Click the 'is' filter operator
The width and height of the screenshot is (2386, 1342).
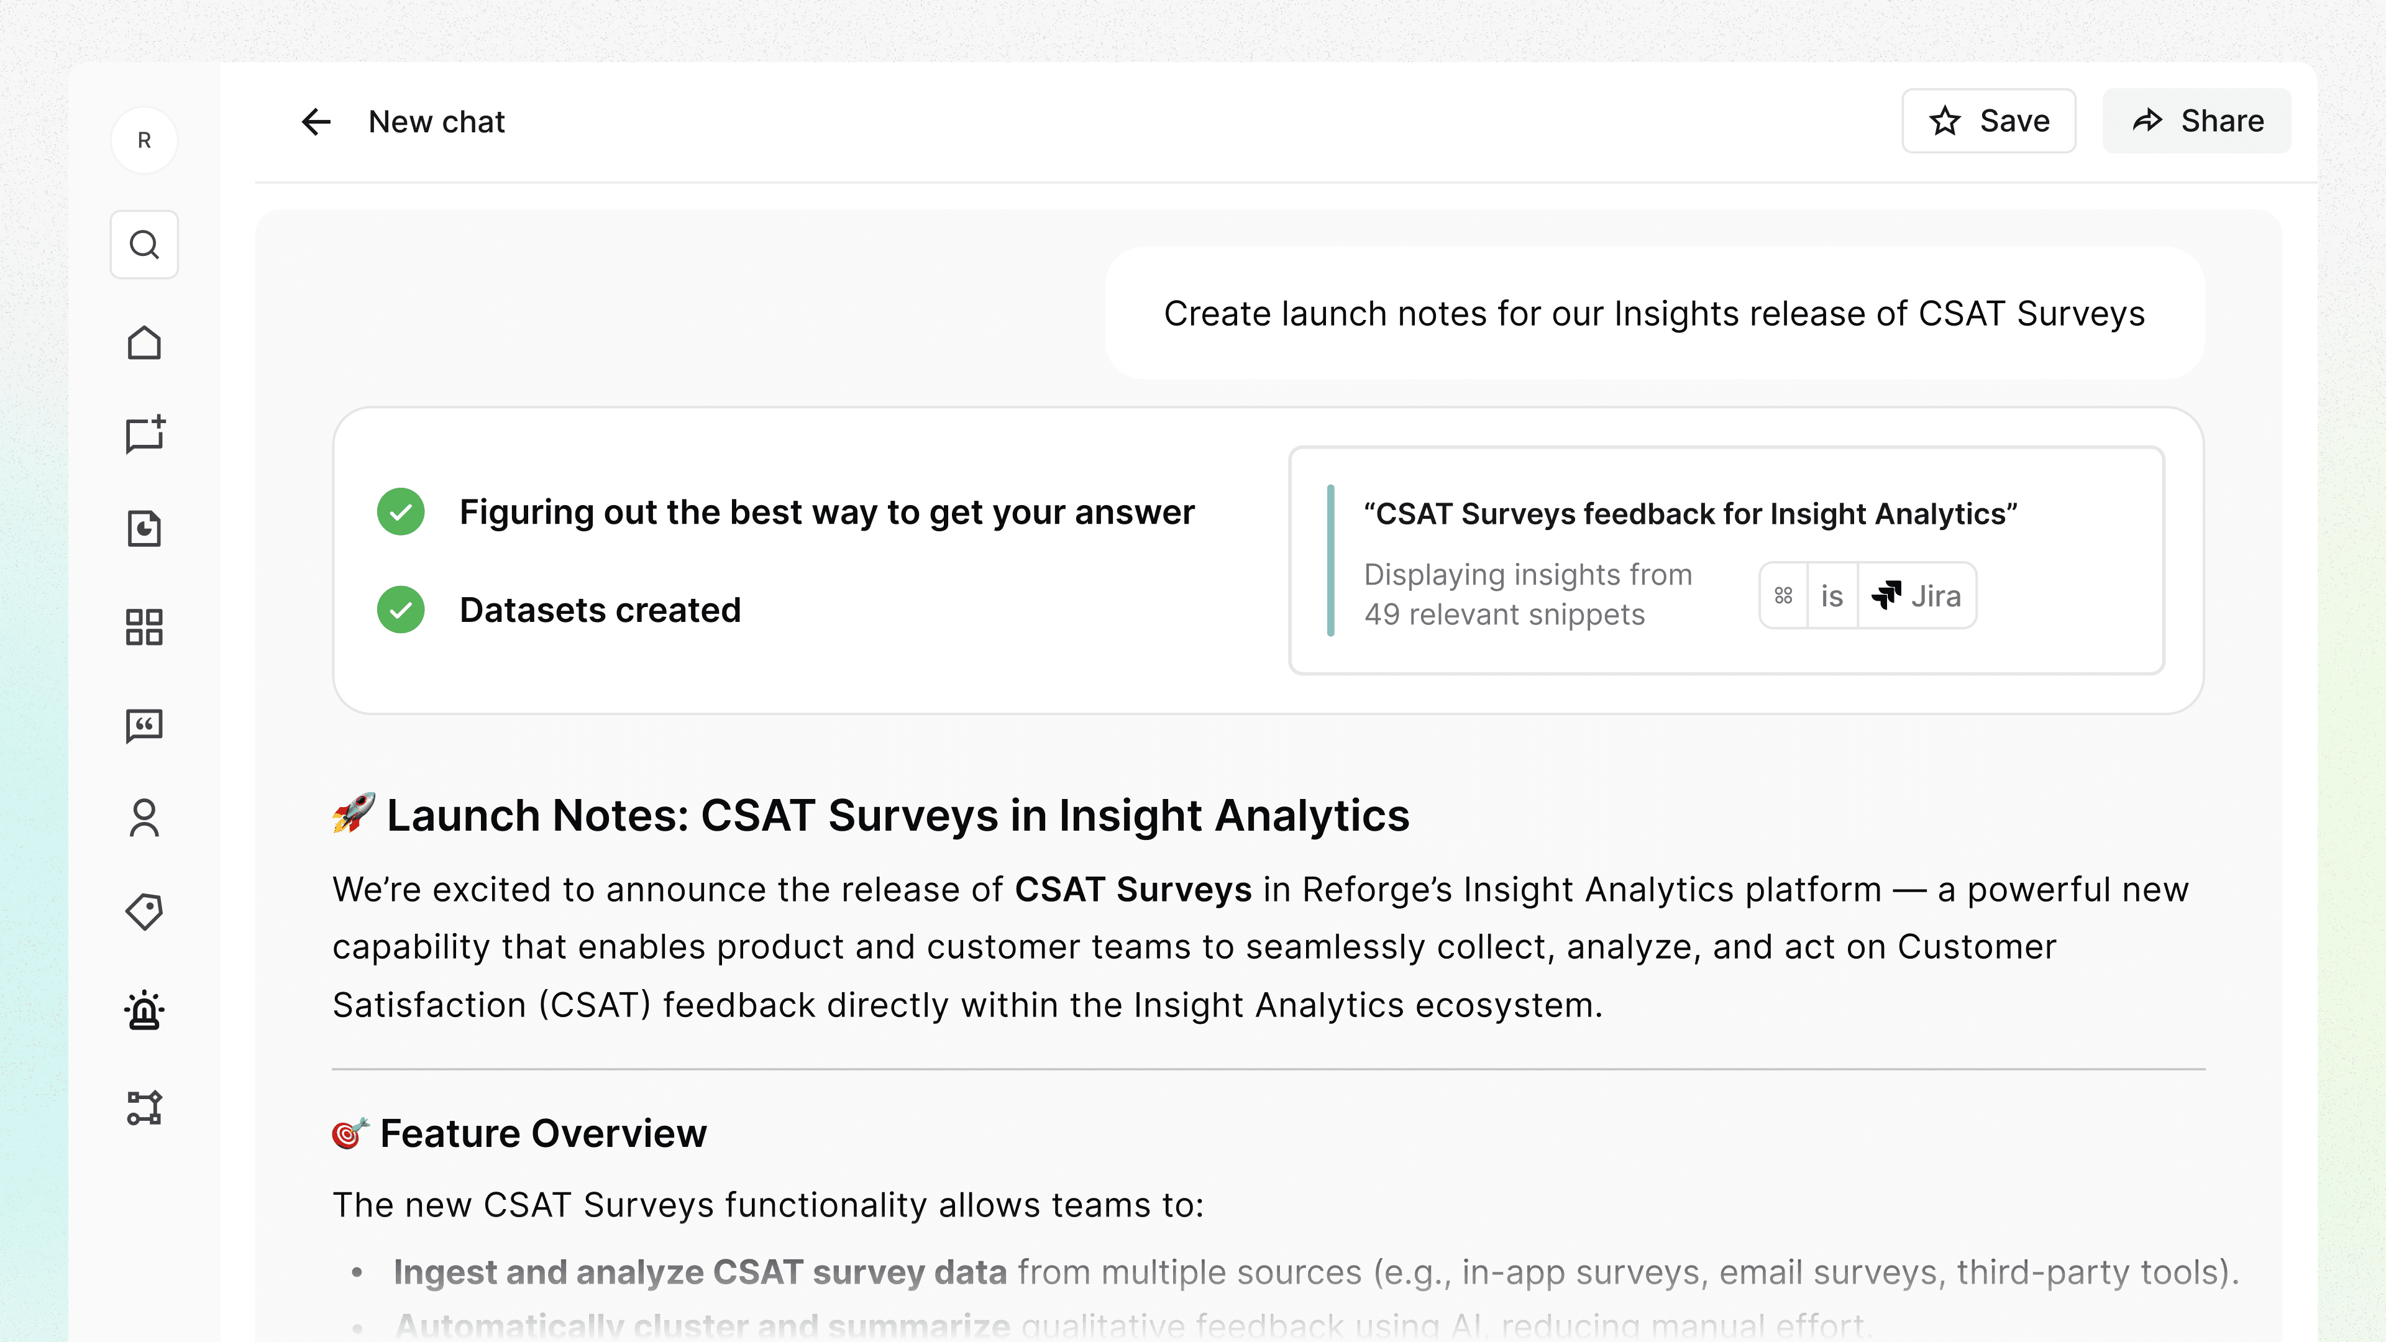point(1831,596)
